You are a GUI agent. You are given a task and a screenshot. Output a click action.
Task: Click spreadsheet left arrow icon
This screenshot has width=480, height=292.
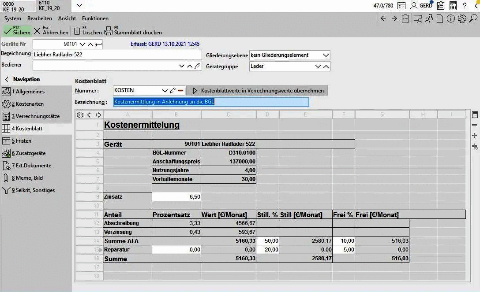coord(90,115)
